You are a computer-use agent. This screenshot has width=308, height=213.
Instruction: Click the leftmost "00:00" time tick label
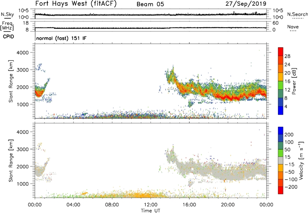click(35, 205)
